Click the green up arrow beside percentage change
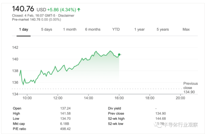Viewport: 205px width, 134px height. [79, 10]
